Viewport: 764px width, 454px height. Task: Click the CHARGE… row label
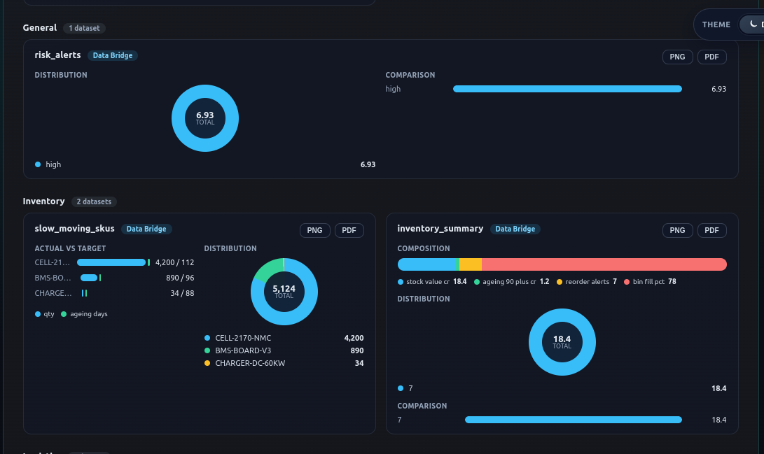click(53, 293)
